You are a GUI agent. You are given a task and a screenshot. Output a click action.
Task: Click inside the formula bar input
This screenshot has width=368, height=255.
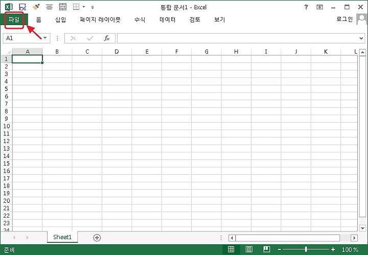(x=238, y=38)
